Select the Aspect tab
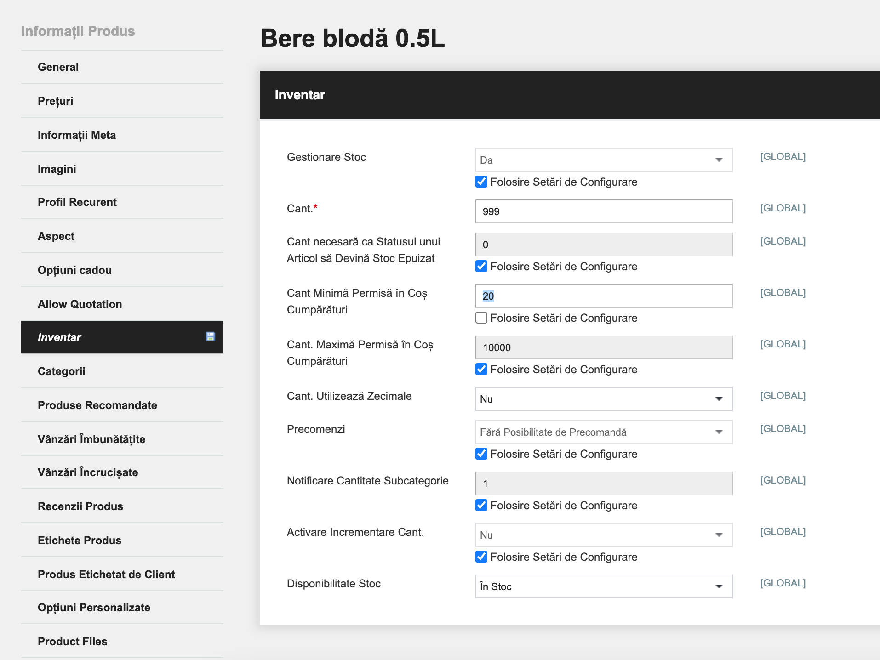The image size is (880, 660). 122,236
